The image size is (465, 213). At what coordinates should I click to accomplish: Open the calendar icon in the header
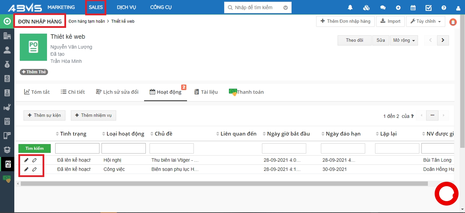point(413,7)
